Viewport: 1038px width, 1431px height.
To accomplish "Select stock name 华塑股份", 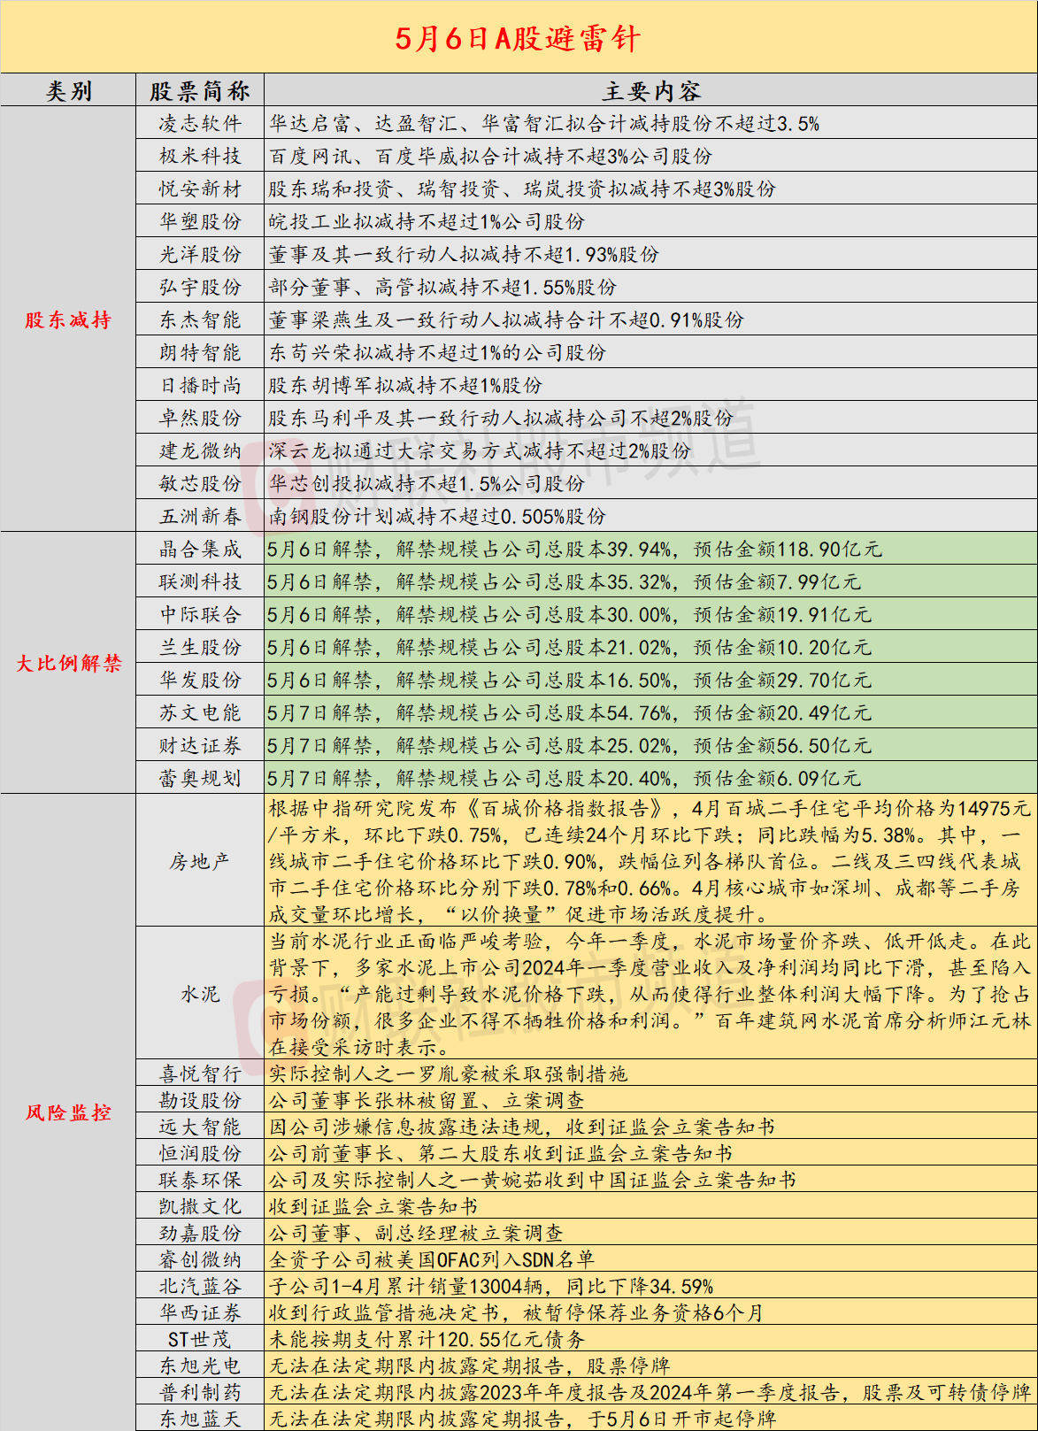I will tap(200, 222).
